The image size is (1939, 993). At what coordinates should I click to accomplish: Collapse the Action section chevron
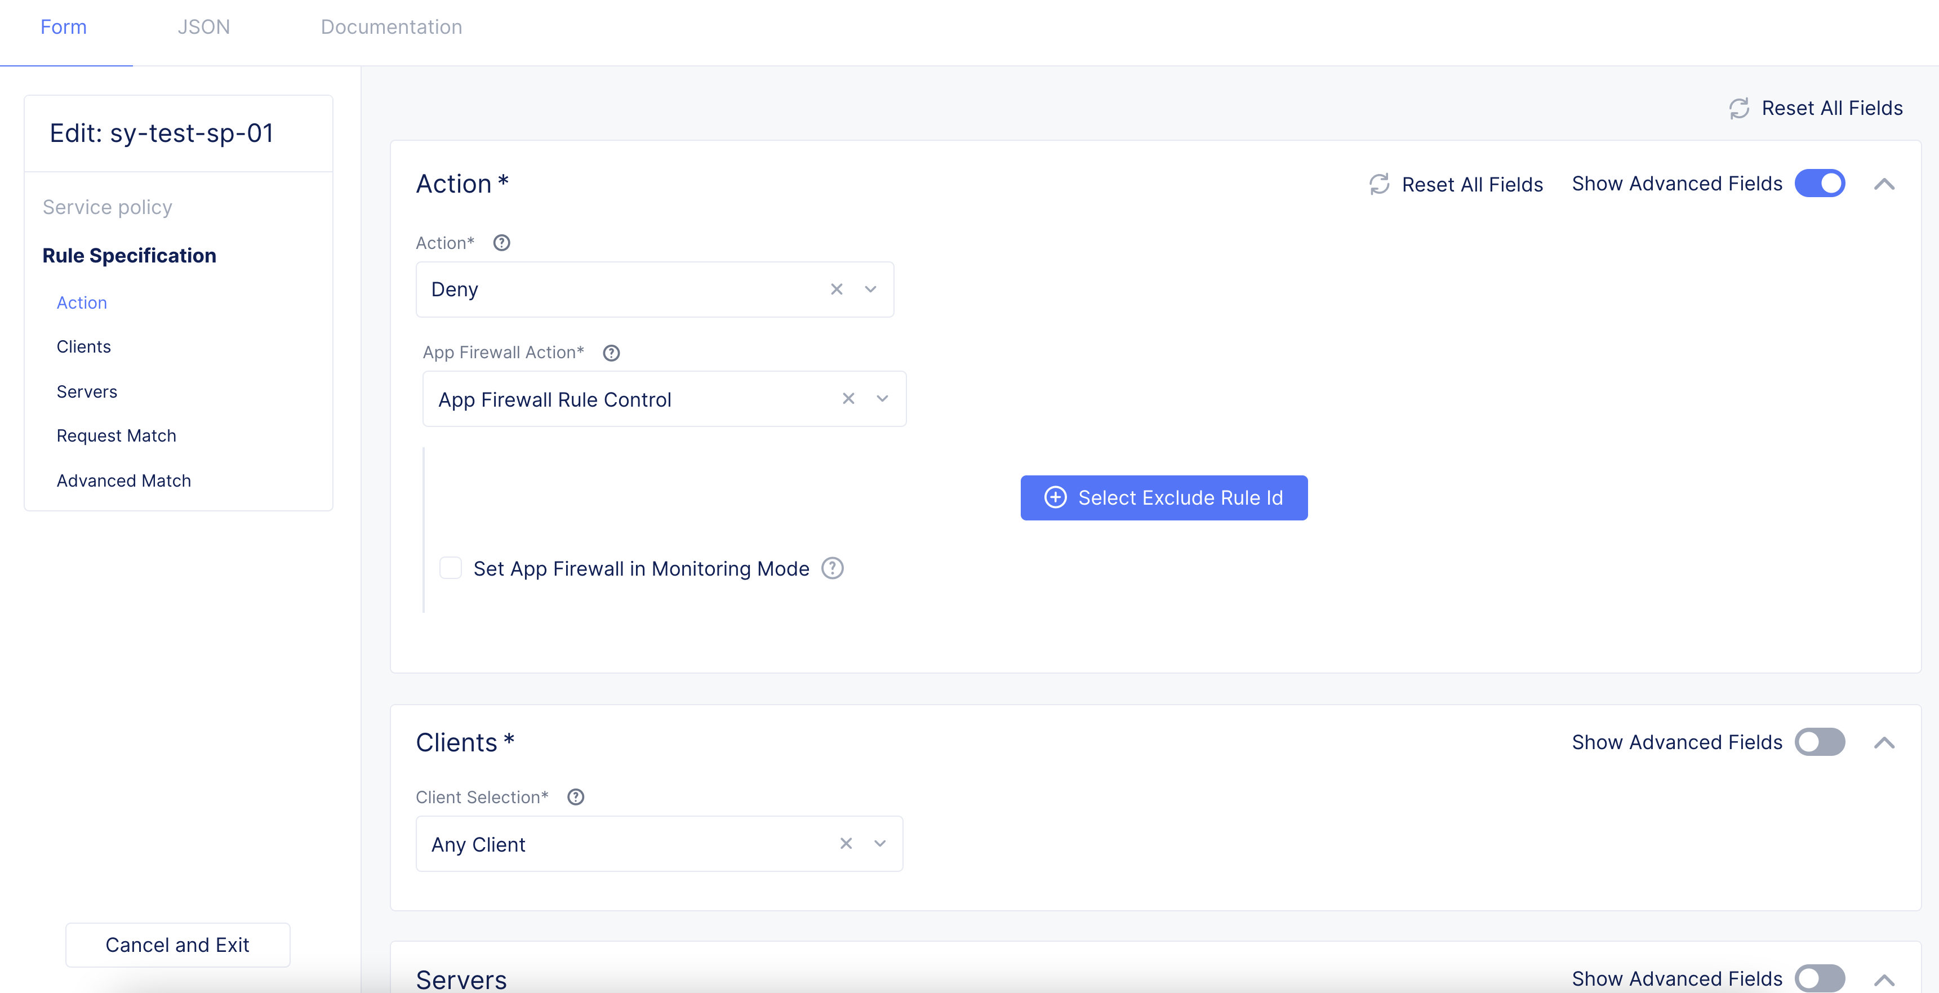pos(1884,184)
